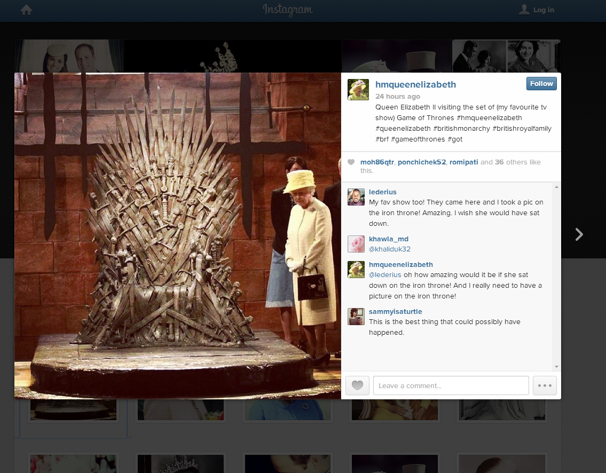Click comments scrollbar up arrow

(x=556, y=187)
